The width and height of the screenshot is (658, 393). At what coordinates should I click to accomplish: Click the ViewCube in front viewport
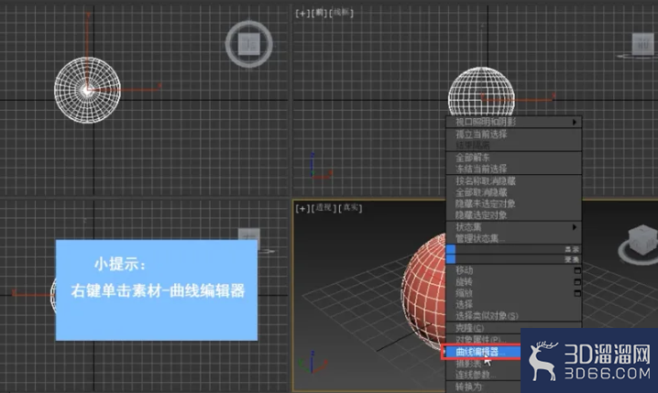coord(642,44)
